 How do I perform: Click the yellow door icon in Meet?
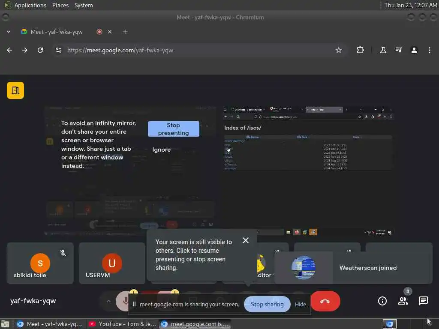click(15, 90)
